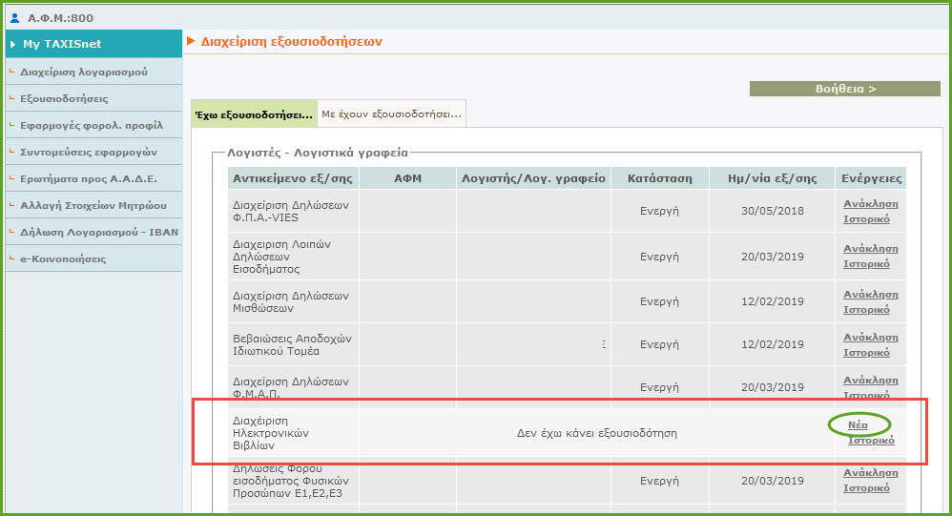Open Ιστορικό for Διαχείριση Δηλώσεων Μισθώσεων
952x516 pixels.
(x=866, y=309)
